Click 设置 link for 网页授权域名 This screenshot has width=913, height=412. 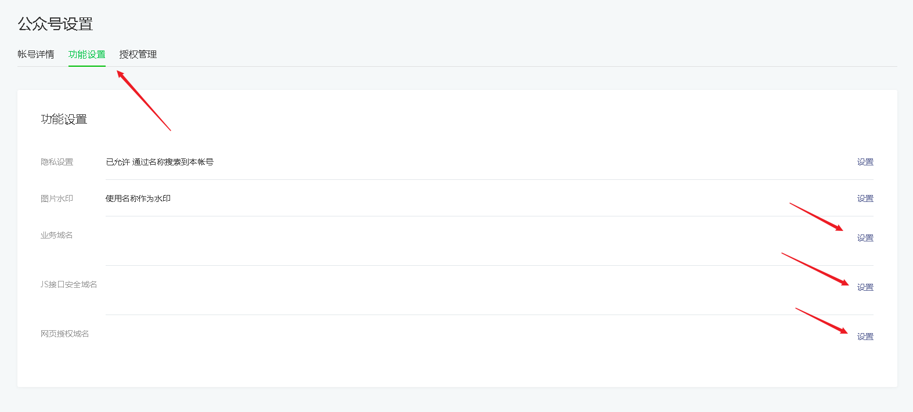865,337
